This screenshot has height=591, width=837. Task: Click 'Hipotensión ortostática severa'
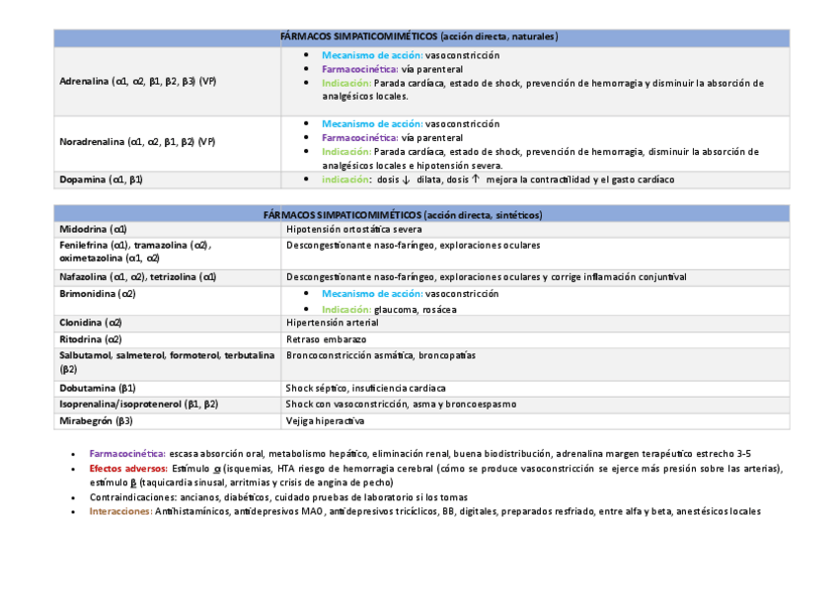[x=354, y=229]
